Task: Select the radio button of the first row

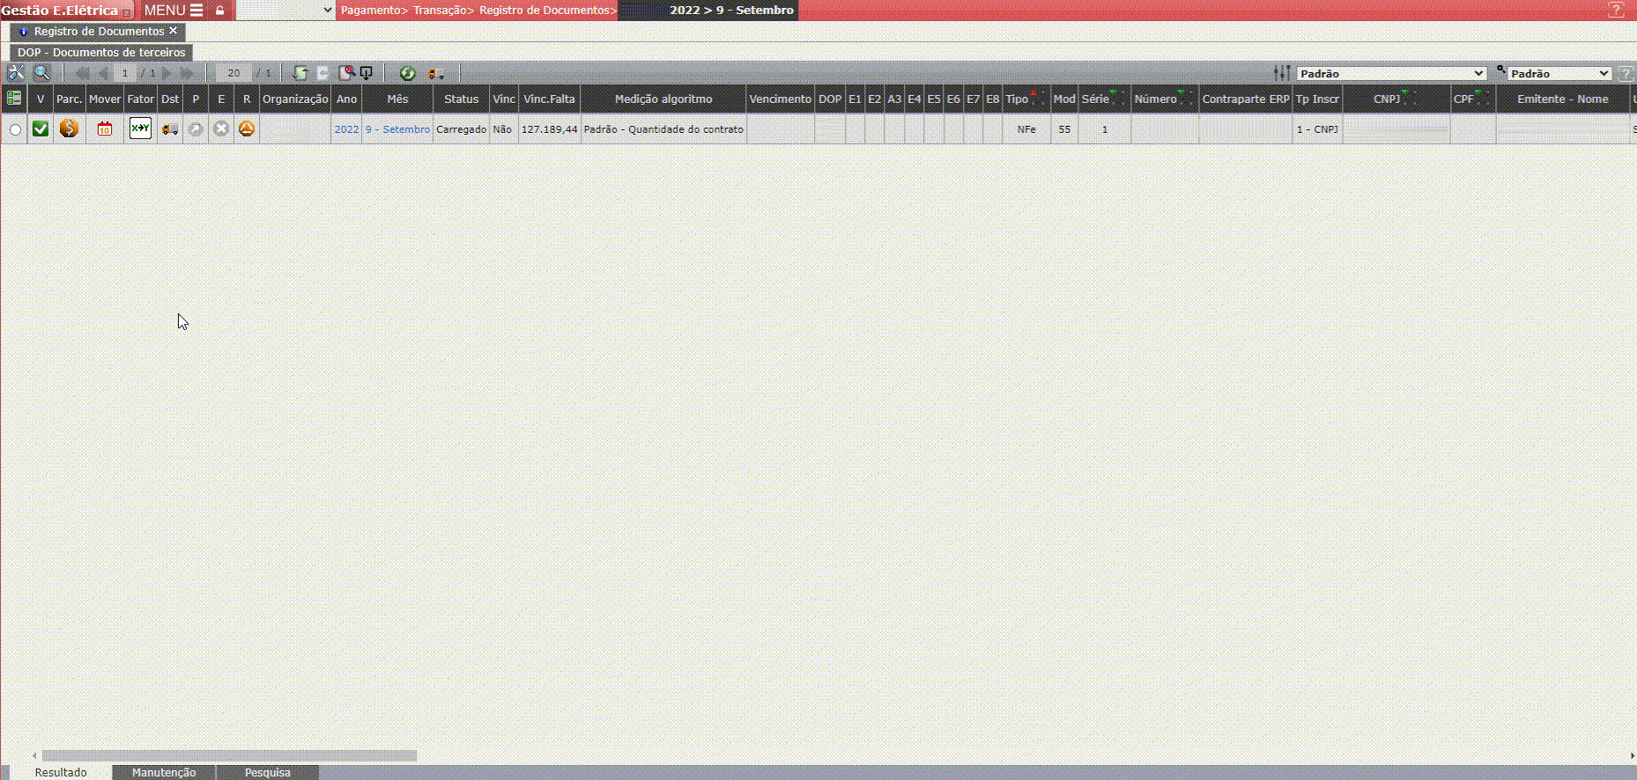Action: (15, 130)
